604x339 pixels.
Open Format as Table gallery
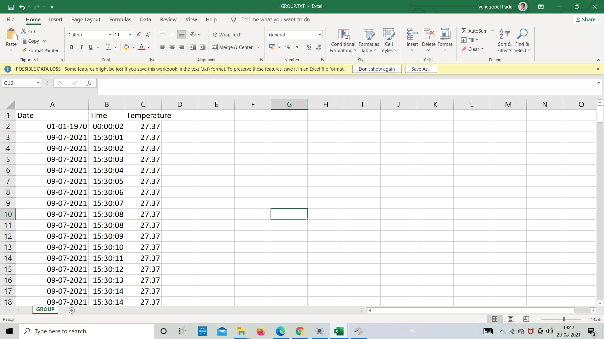point(369,41)
